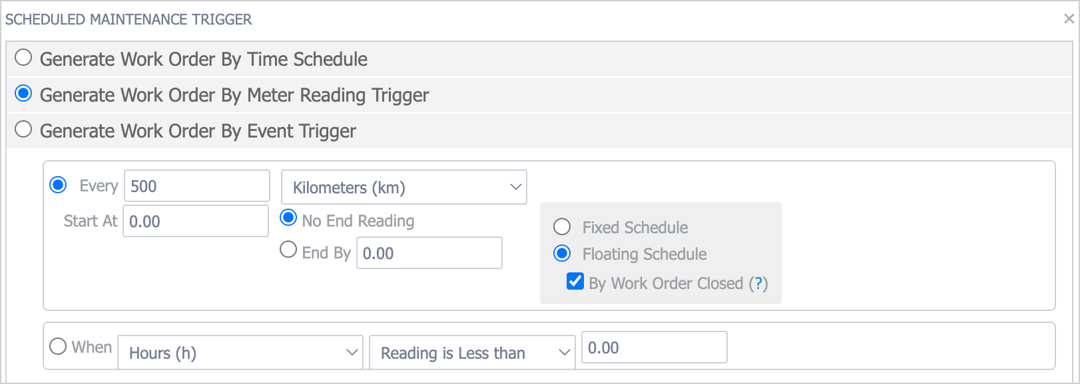Click the When threshold value field
Viewport: 1080px width, 384px height.
[x=654, y=347]
